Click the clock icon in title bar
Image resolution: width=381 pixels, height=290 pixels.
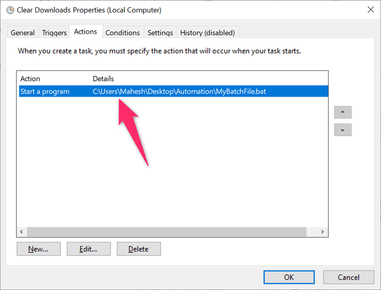point(10,10)
